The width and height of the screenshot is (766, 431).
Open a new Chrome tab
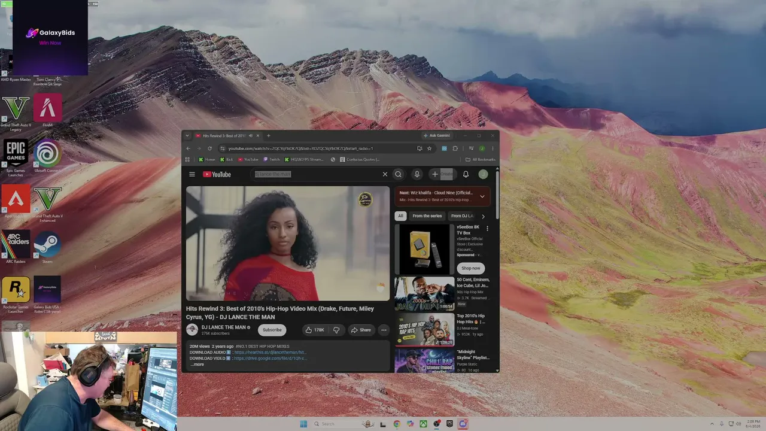(x=268, y=136)
